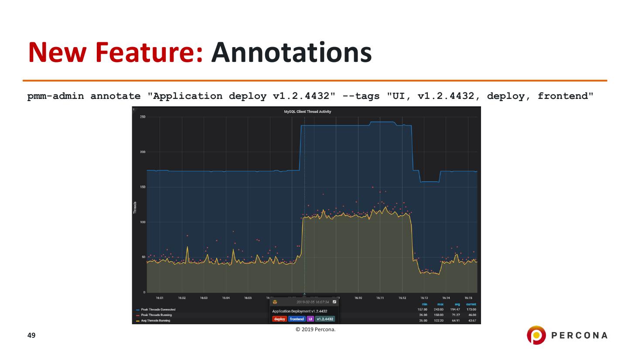
Task: Click the annotation timestamp 2019-02-05 16:07:34
Action: coord(313,302)
